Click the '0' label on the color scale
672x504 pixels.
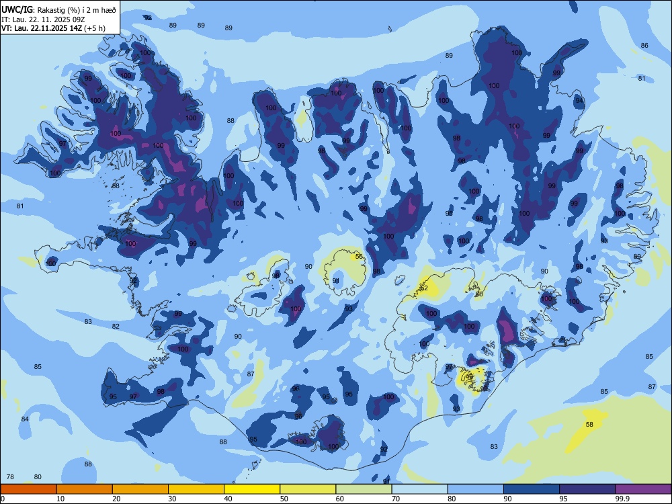[3, 499]
